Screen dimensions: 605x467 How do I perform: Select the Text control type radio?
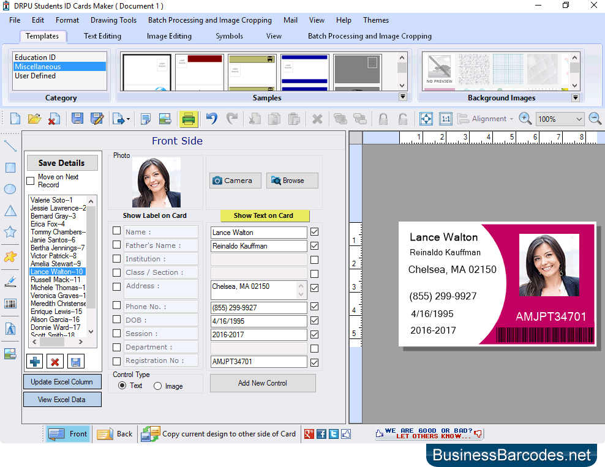[x=122, y=385]
